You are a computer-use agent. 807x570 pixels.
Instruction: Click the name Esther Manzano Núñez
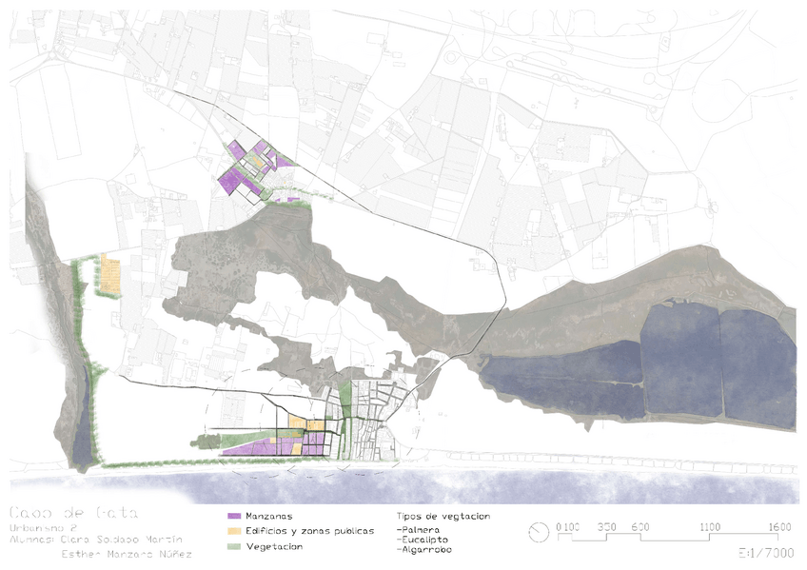[x=127, y=554]
